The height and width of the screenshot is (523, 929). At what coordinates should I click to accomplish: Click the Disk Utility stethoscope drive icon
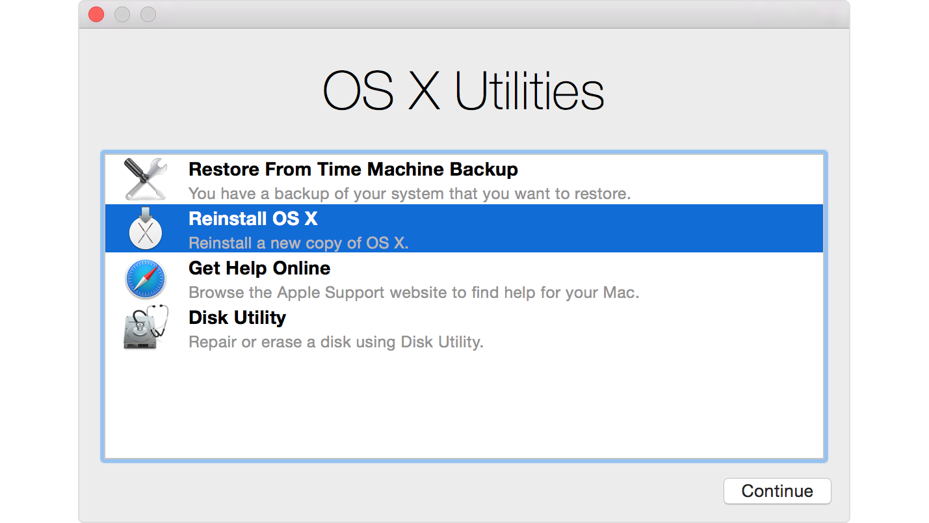146,328
